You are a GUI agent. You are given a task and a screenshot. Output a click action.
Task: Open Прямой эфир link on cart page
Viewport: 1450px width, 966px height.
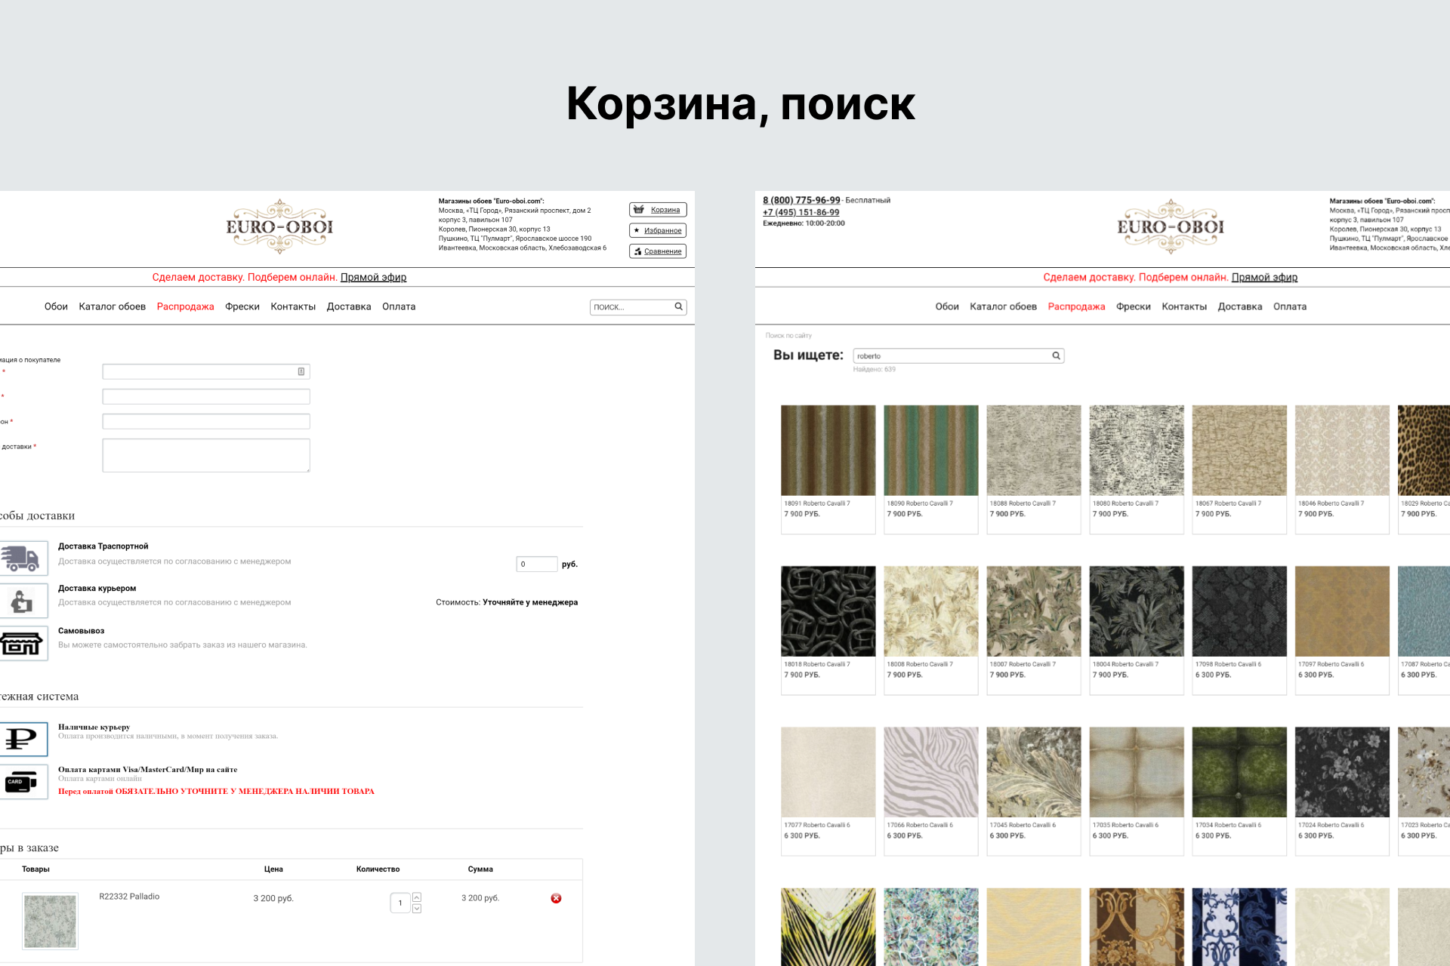tap(373, 277)
